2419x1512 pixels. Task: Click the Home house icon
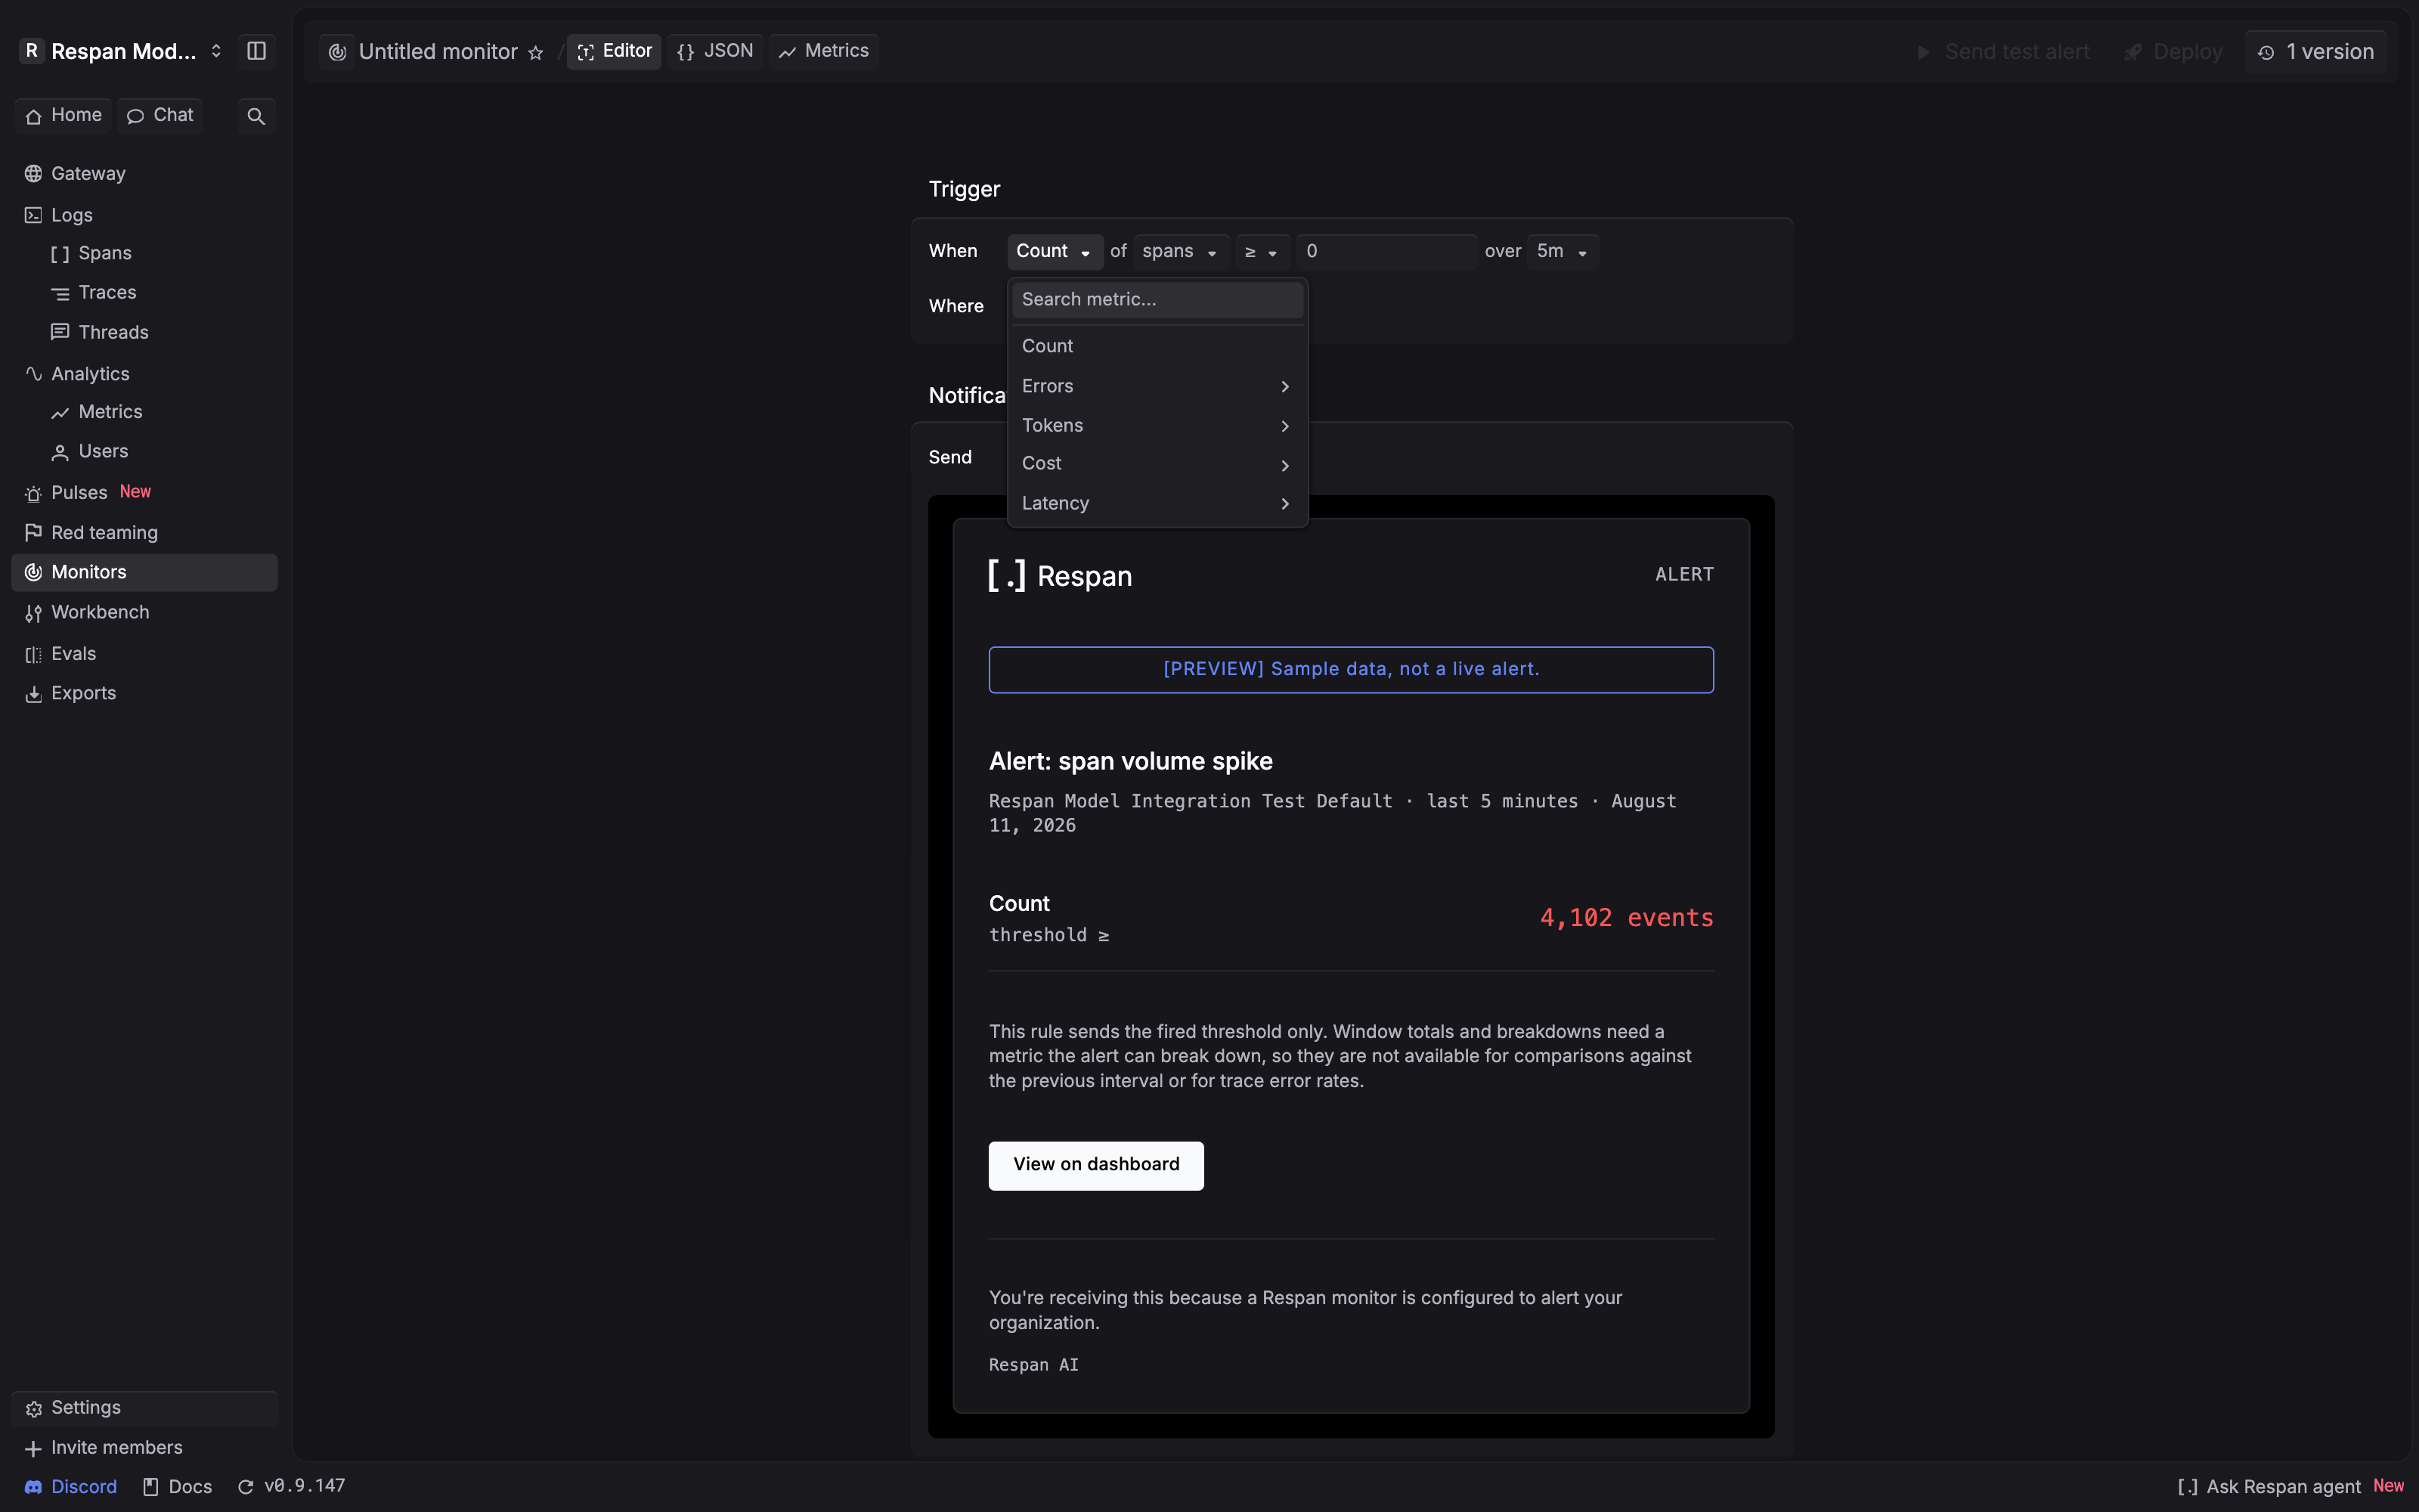[x=33, y=116]
